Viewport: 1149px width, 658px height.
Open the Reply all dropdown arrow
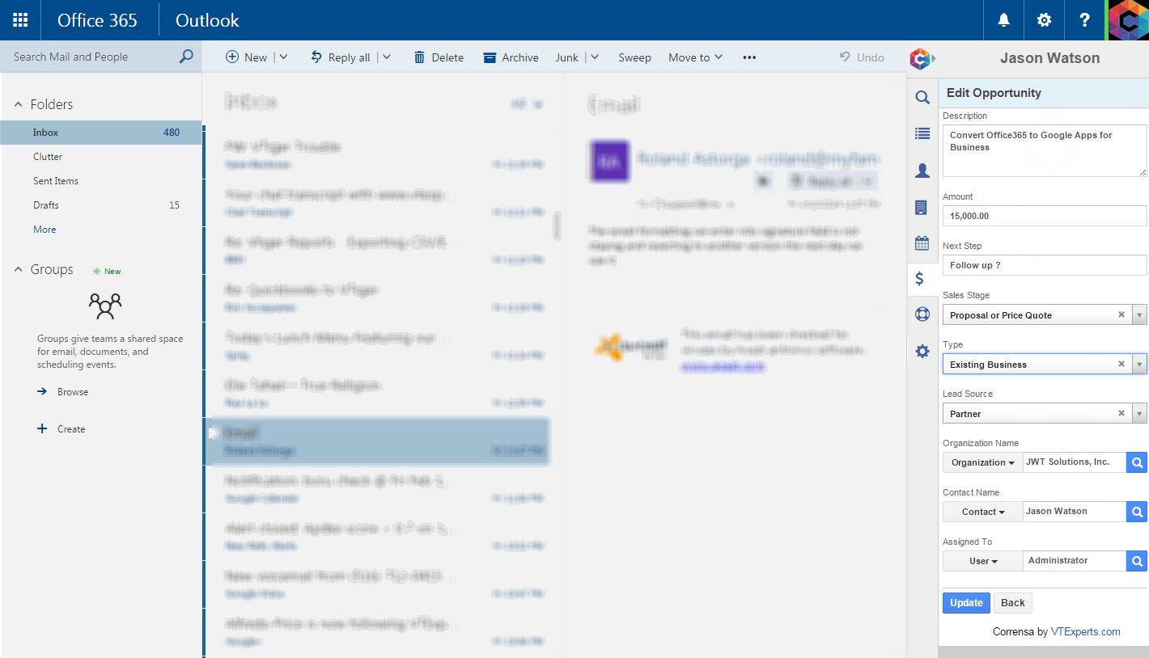click(386, 57)
